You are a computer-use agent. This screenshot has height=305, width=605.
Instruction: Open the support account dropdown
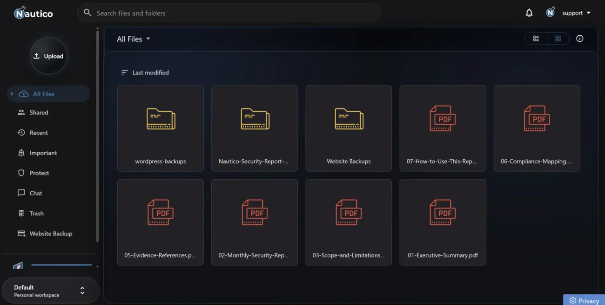(576, 13)
